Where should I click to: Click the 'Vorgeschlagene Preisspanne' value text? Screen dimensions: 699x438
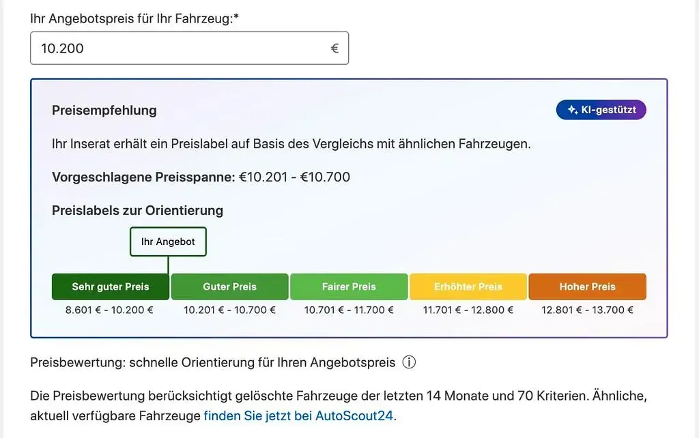(294, 177)
